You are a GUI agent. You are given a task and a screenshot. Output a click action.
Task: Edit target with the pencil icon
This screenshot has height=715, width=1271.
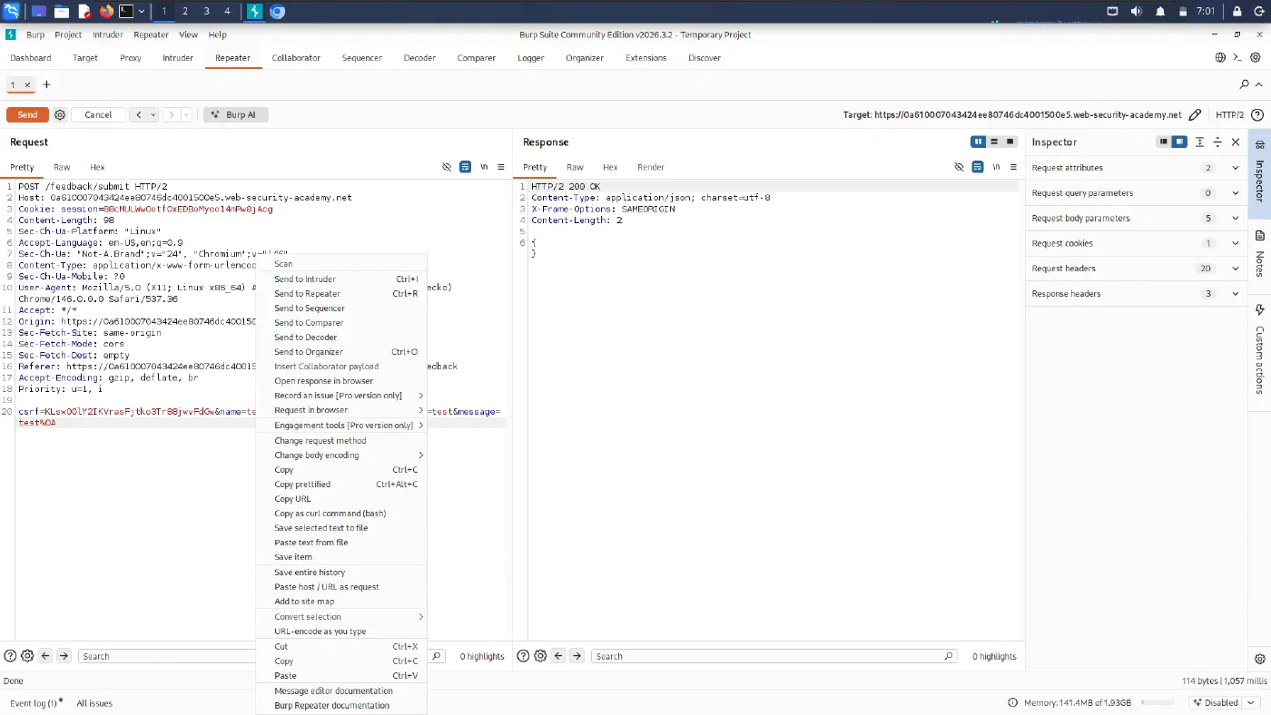(x=1195, y=115)
